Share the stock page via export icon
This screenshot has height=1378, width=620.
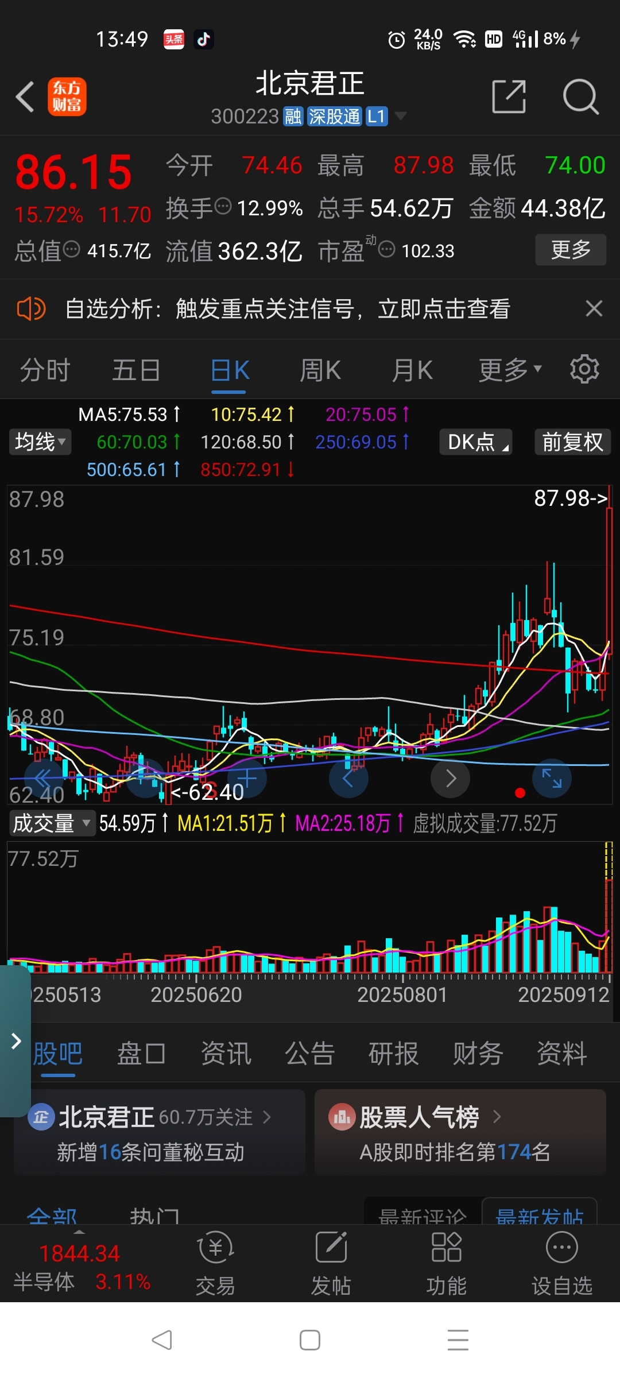coord(509,96)
